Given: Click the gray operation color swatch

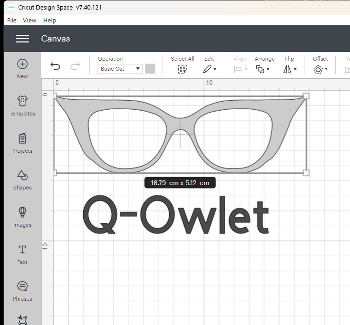Looking at the screenshot, I should [x=150, y=69].
